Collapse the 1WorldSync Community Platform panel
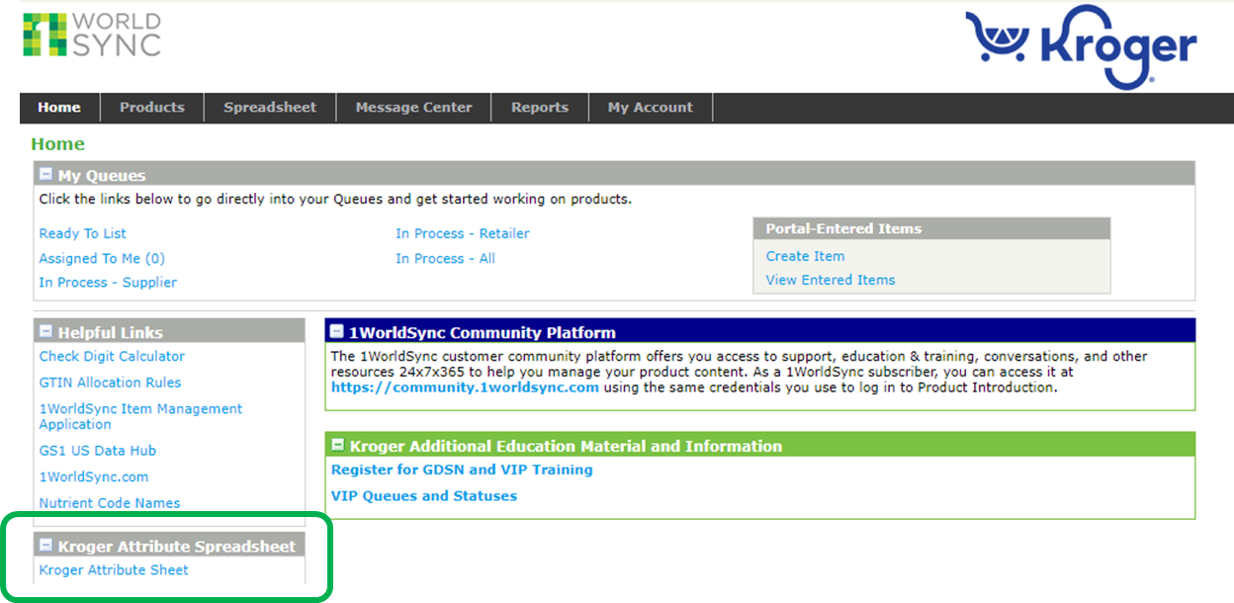The width and height of the screenshot is (1234, 603). 338,332
